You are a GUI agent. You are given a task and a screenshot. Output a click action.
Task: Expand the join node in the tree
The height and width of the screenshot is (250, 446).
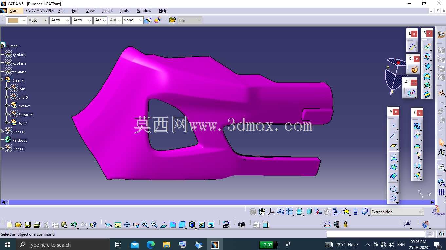7,89
